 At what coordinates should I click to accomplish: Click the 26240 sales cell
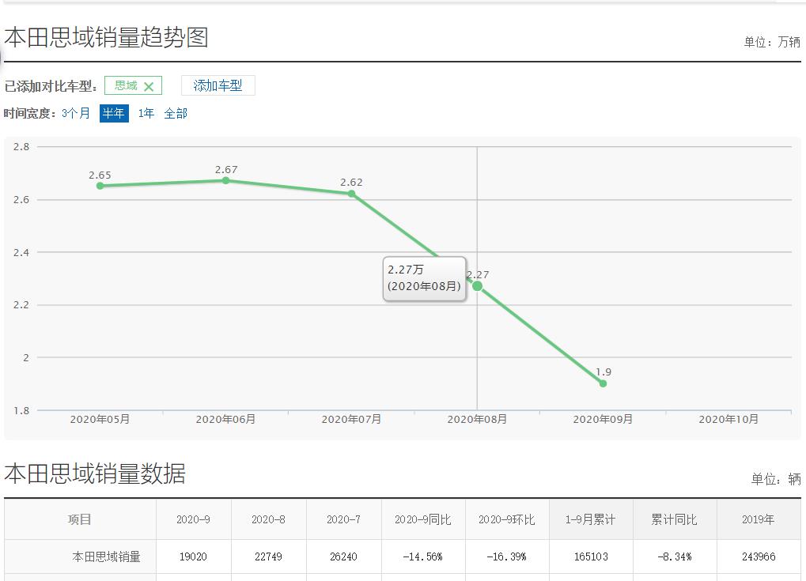[x=343, y=556]
